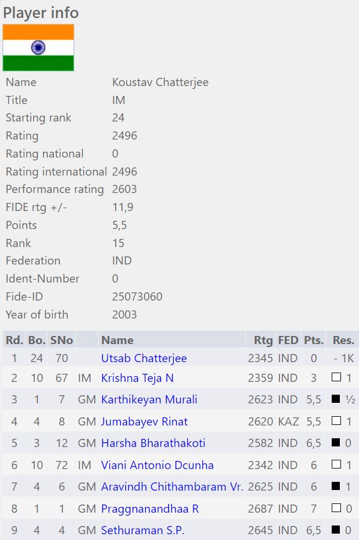Click black piece icon in round 9

(x=336, y=530)
